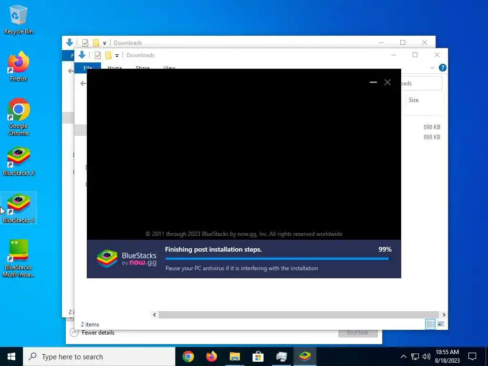Click the second 898 KB file size
This screenshot has height=366, width=488.
pos(432,137)
